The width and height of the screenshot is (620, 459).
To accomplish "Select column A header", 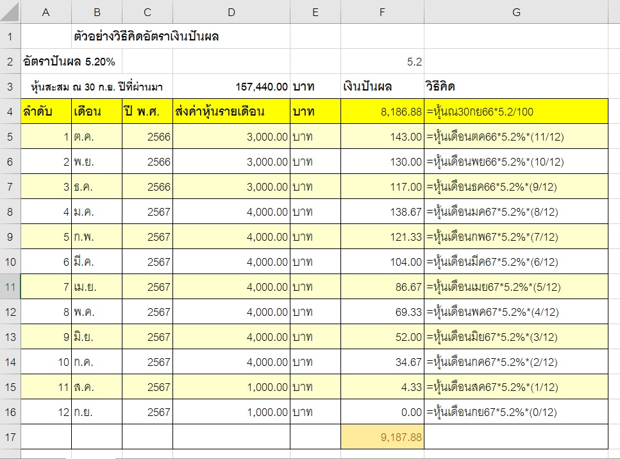I will pos(46,12).
